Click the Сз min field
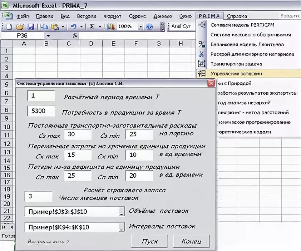 coord(139,134)
